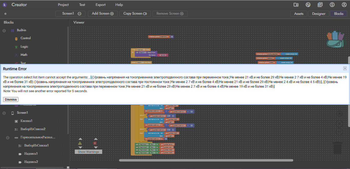The width and height of the screenshot is (350, 169).
Task: Open the Assets panel
Action: pyautogui.click(x=299, y=14)
